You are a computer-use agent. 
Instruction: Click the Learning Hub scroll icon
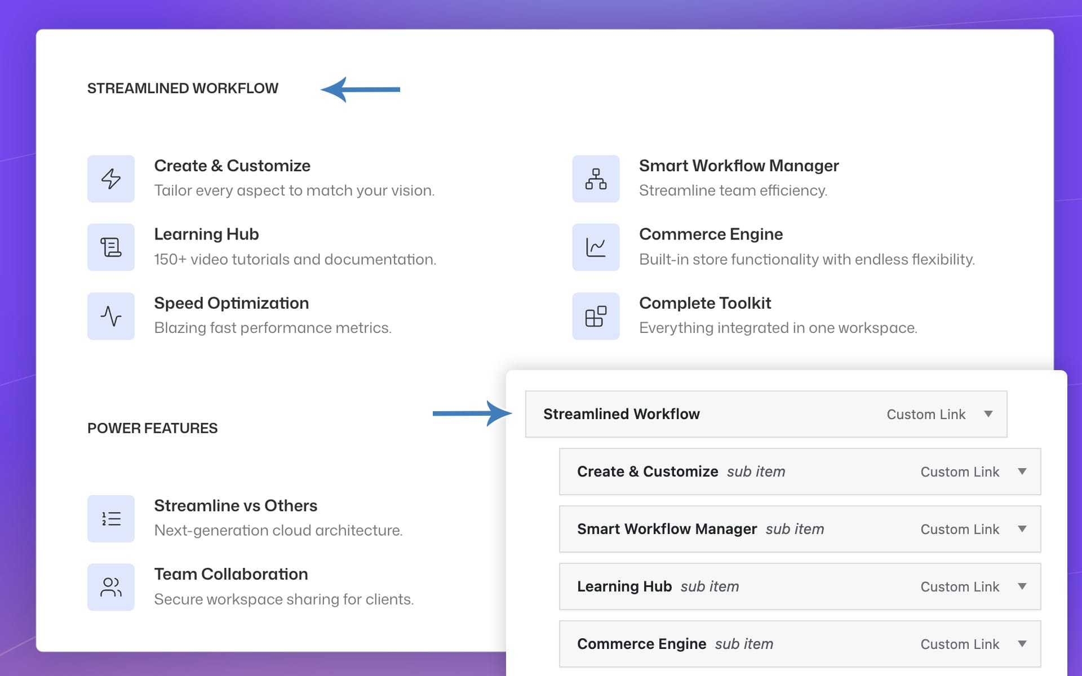110,247
